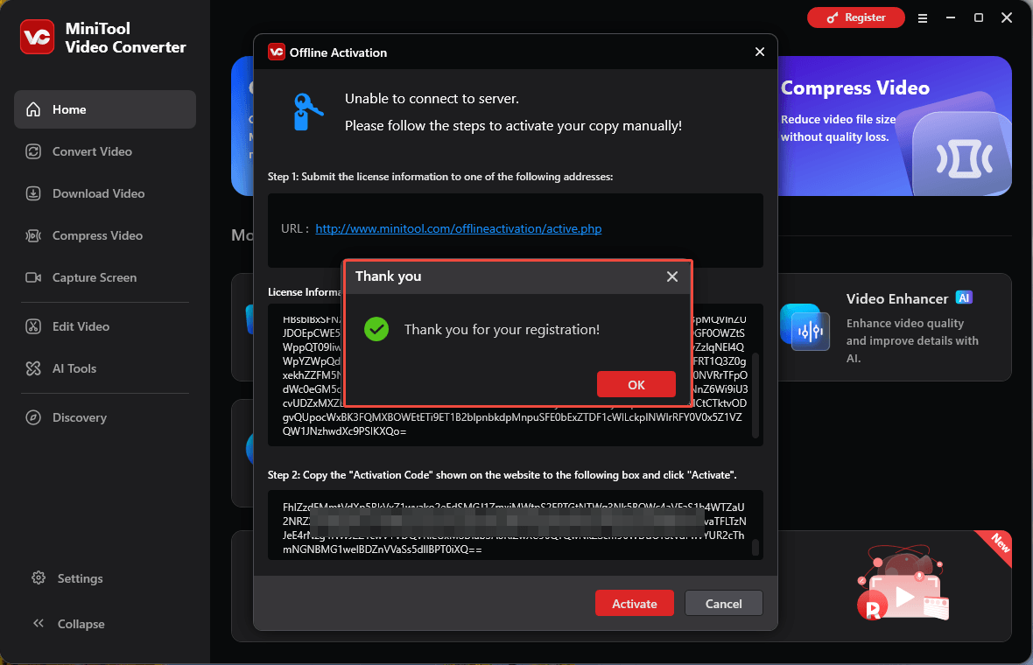Open the hamburger menu
1033x665 pixels.
[x=923, y=18]
